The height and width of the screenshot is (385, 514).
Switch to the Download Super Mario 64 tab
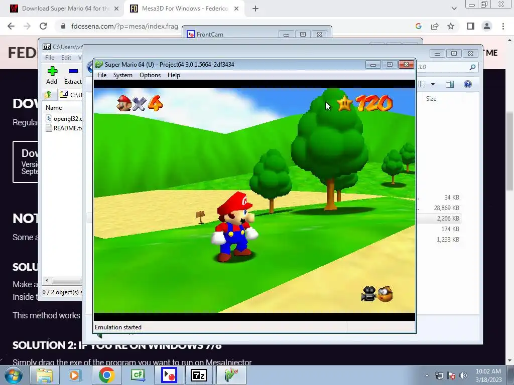(x=64, y=9)
